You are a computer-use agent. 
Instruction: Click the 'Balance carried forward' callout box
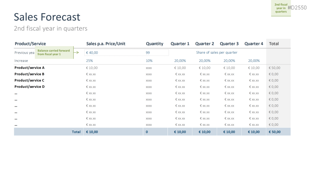[x=54, y=53]
